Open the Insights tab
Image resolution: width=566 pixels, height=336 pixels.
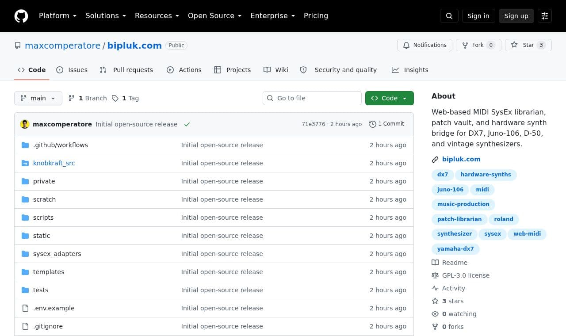[410, 70]
